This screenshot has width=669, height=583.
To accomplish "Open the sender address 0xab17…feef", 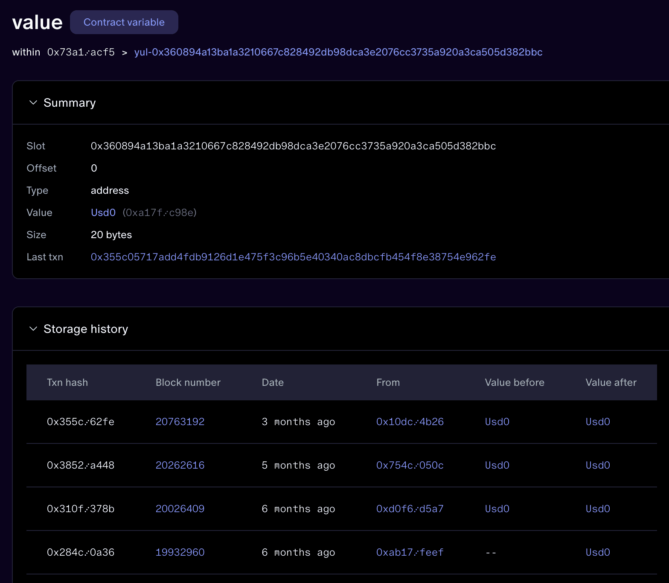I will coord(410,552).
